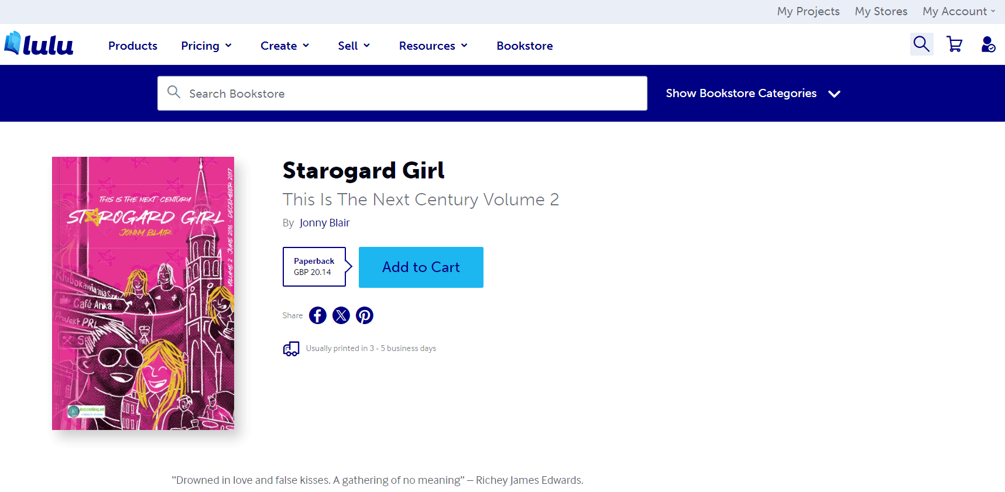Open author Jonny Blair link
This screenshot has width=1005, height=492.
324,223
